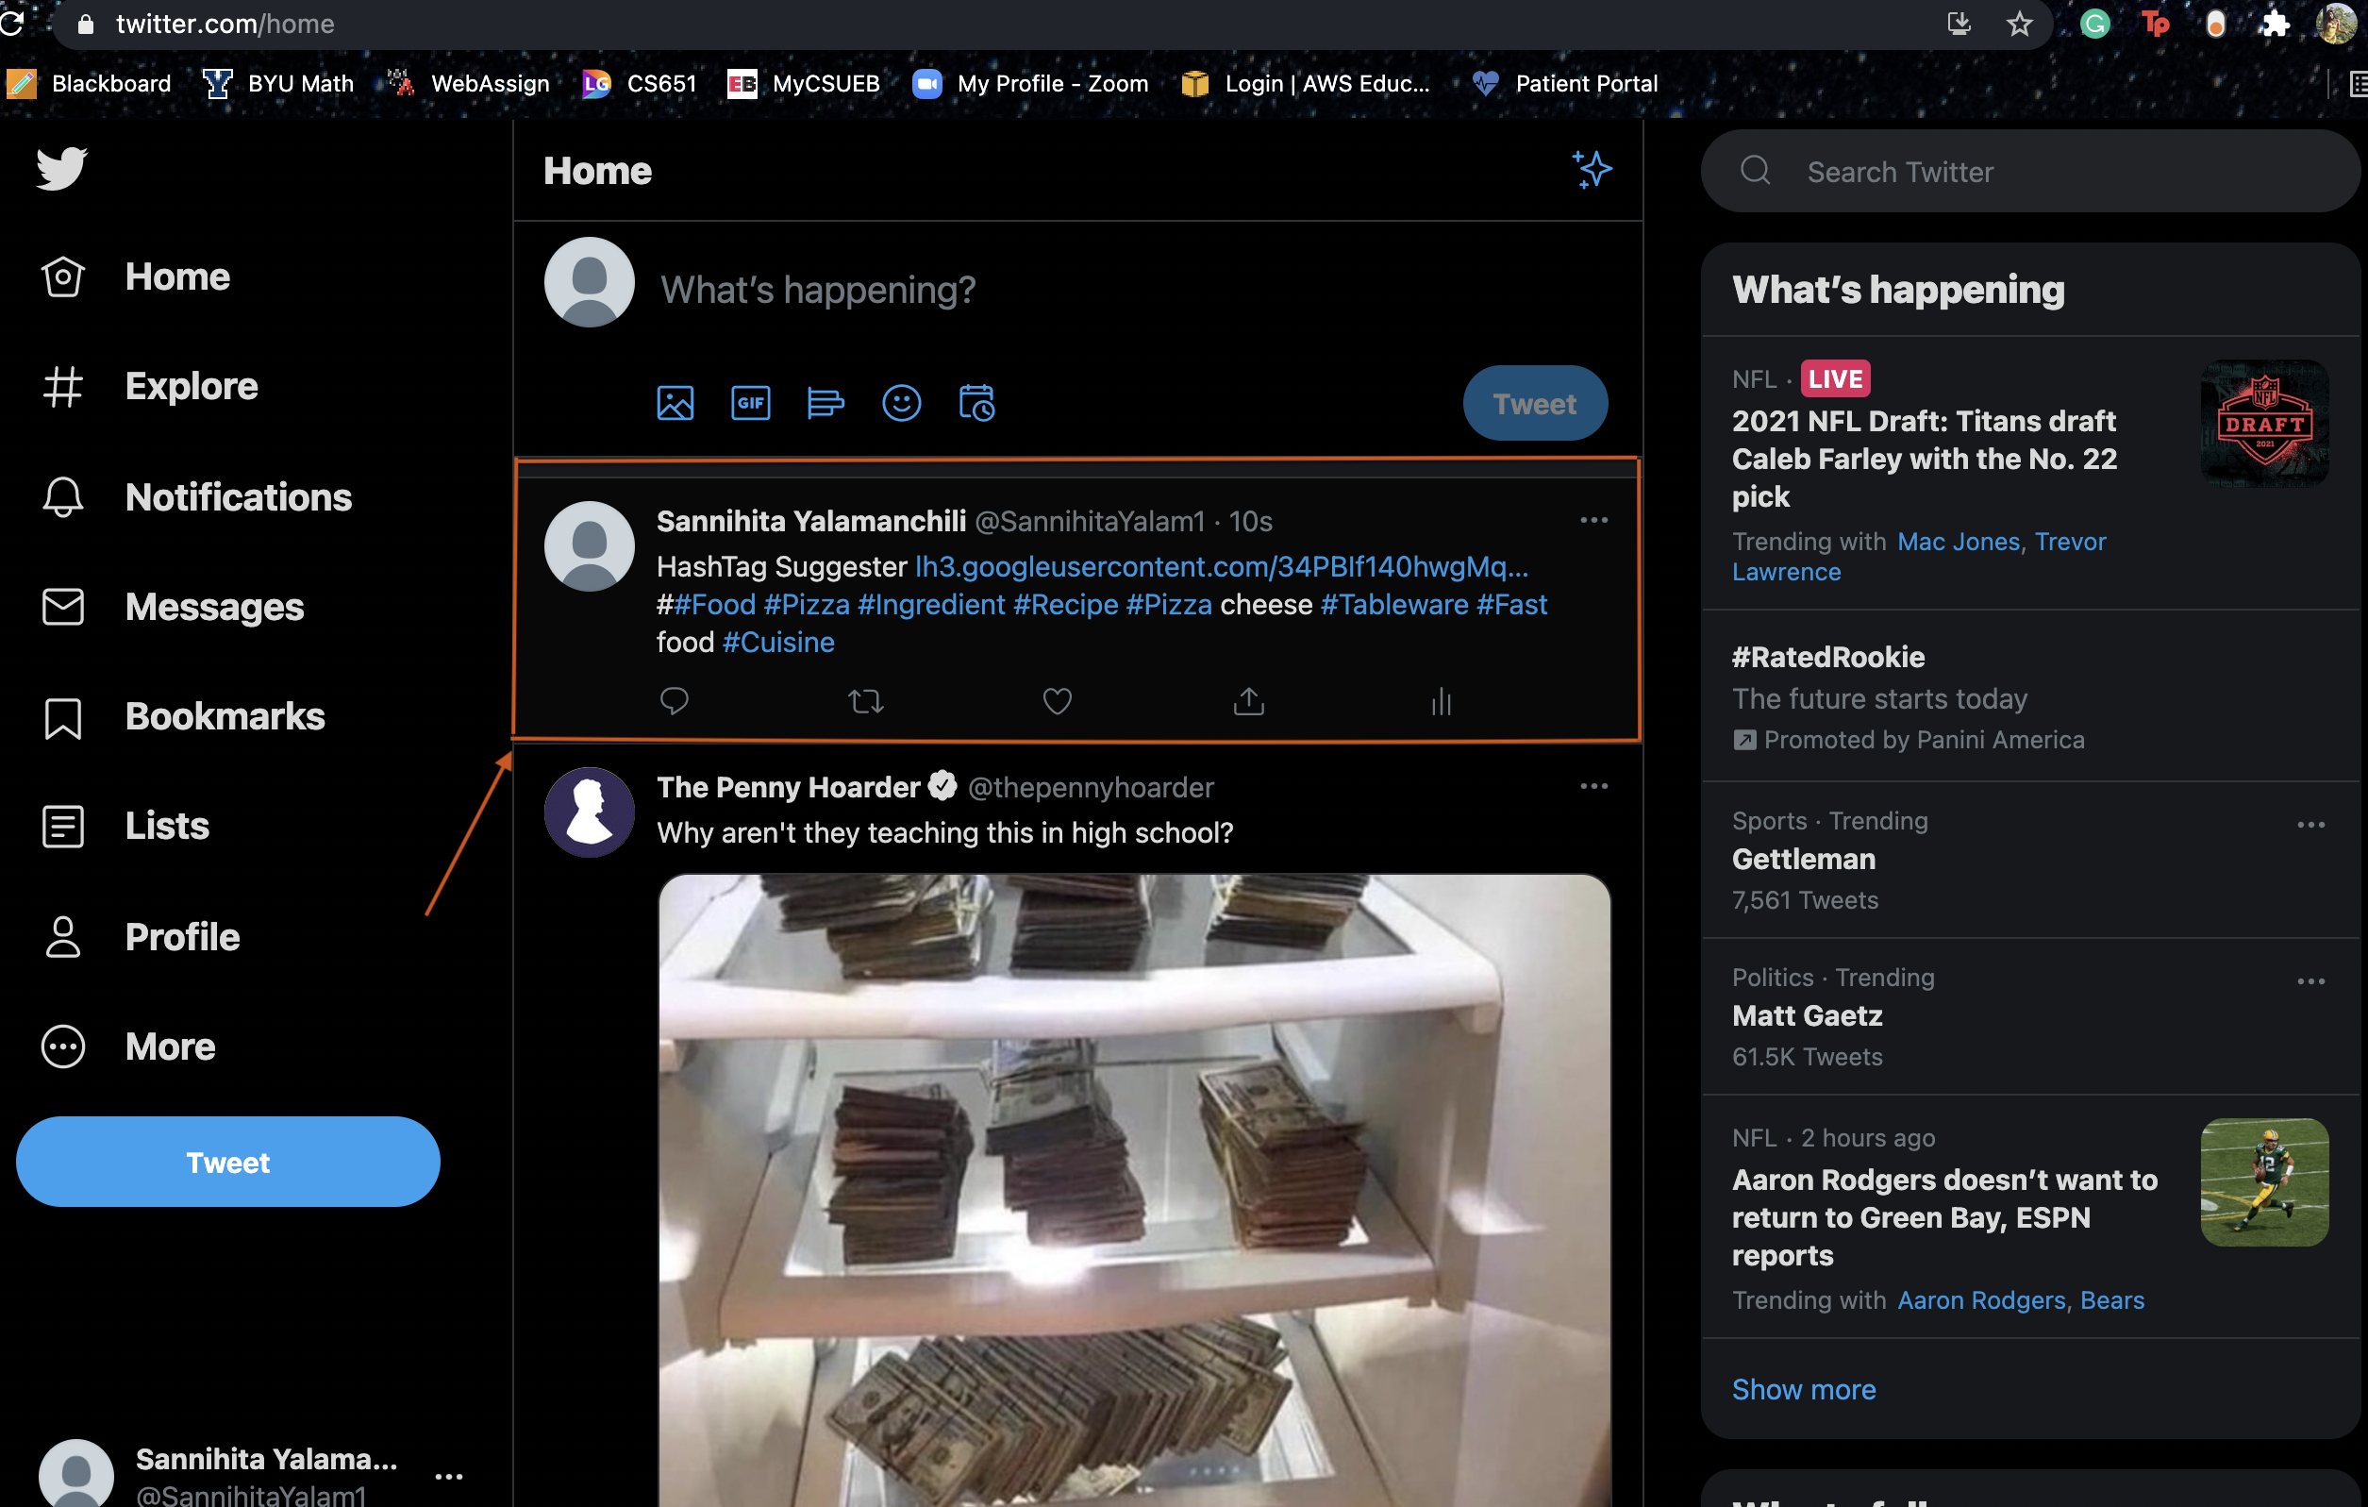The height and width of the screenshot is (1507, 2368).
Task: Open Messages in sidebar
Action: pos(172,607)
